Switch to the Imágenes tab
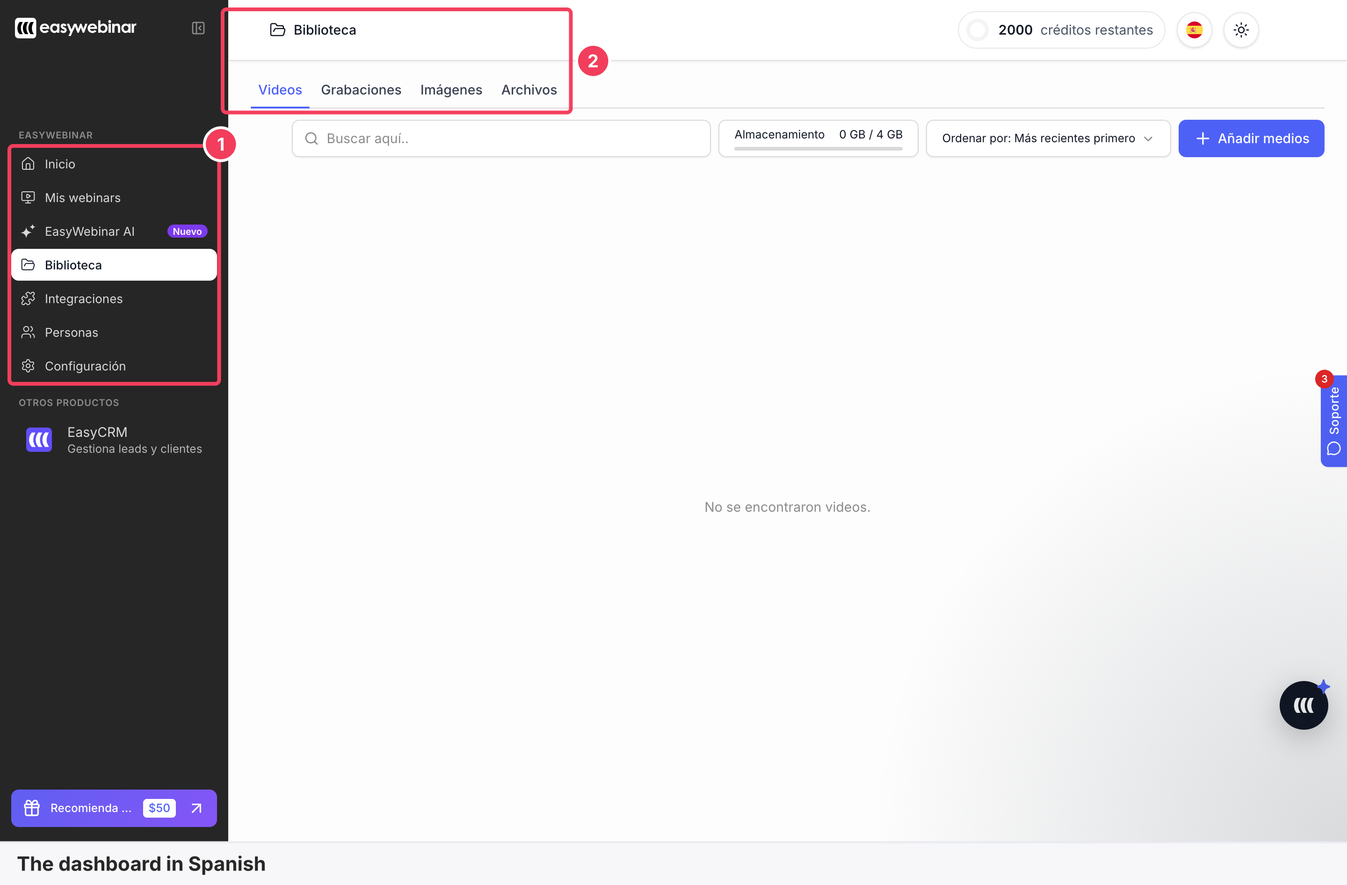 click(451, 90)
